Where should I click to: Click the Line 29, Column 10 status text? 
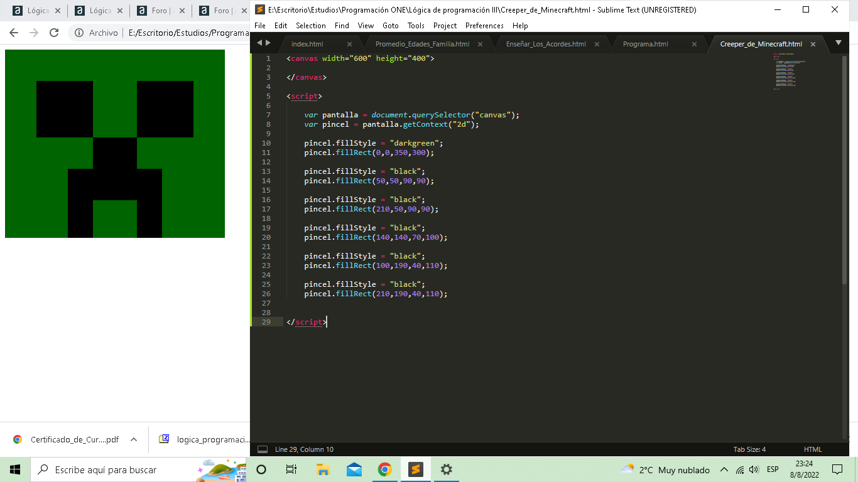304,449
